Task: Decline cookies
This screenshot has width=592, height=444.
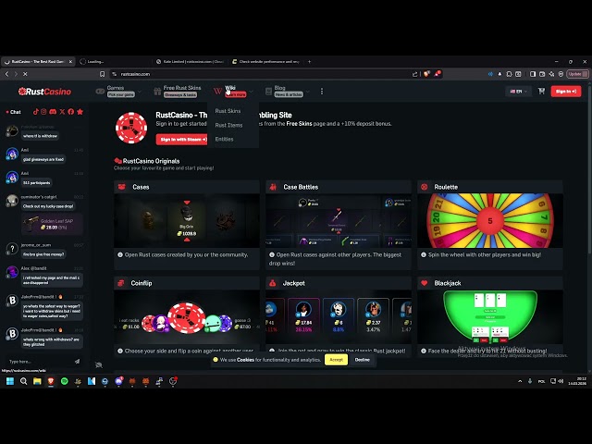Action: pyautogui.click(x=363, y=360)
